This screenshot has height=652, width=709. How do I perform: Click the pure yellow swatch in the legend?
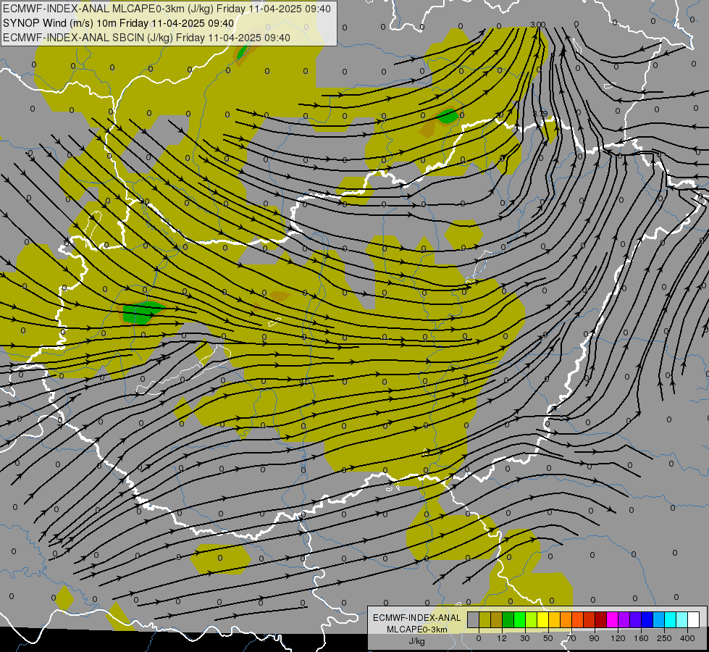point(543,620)
